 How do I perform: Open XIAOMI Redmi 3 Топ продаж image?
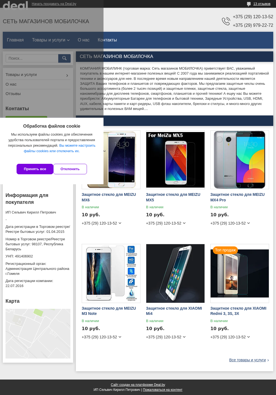pyautogui.click(x=240, y=273)
